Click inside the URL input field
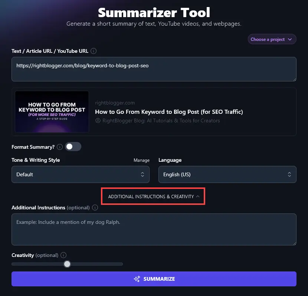Viewport: 308px width, 296px height. click(x=154, y=69)
